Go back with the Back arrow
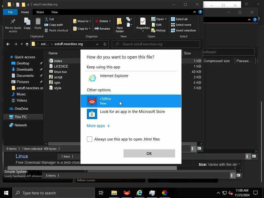 pos(8,44)
